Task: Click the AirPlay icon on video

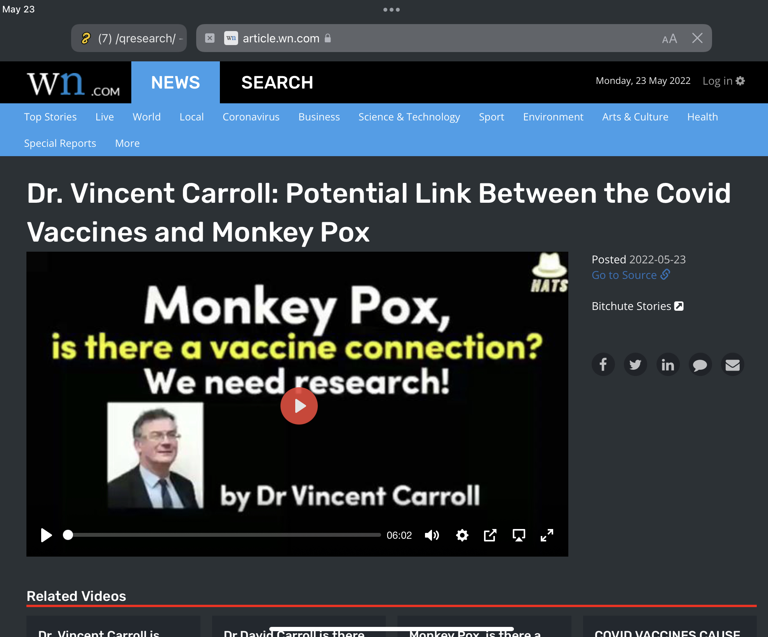Action: click(x=519, y=535)
